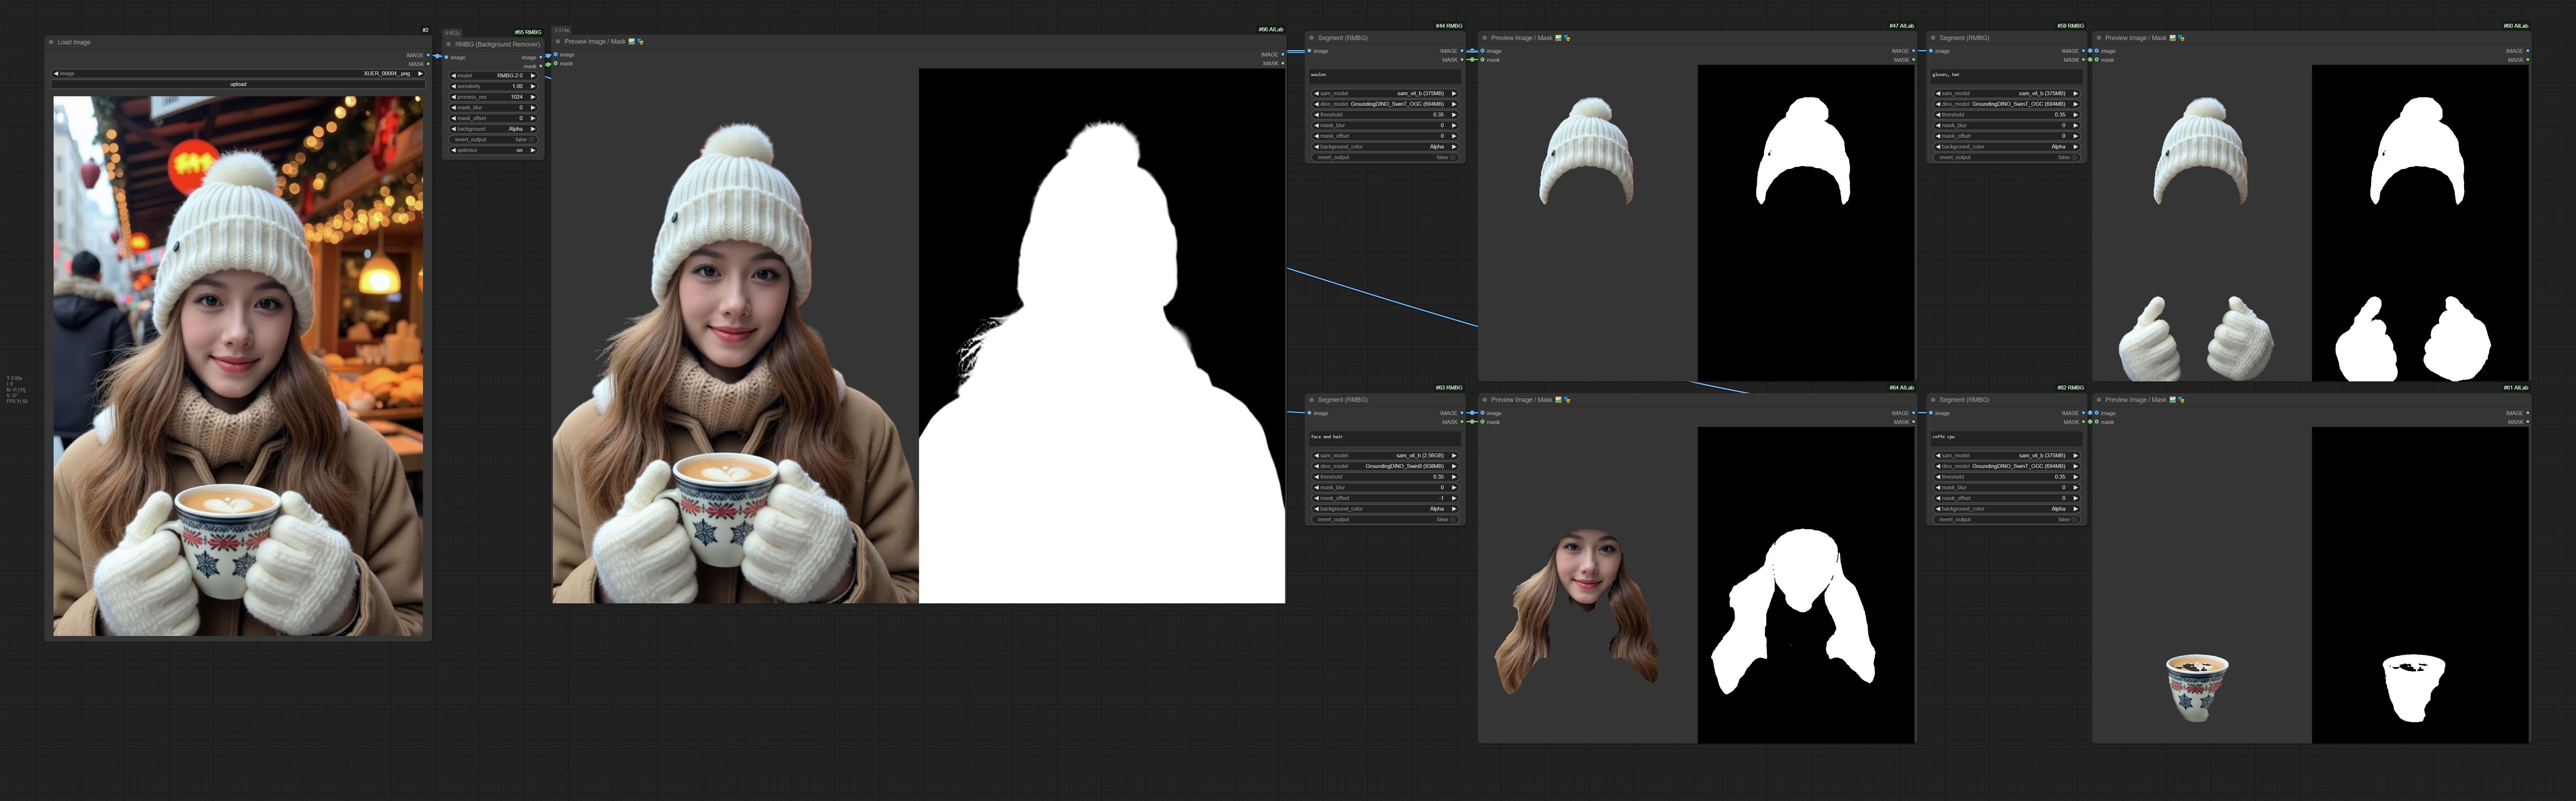Collapse the 'woolen' Segment (RMBG) node dot
Viewport: 2576px width, 801px height.
click(1311, 38)
